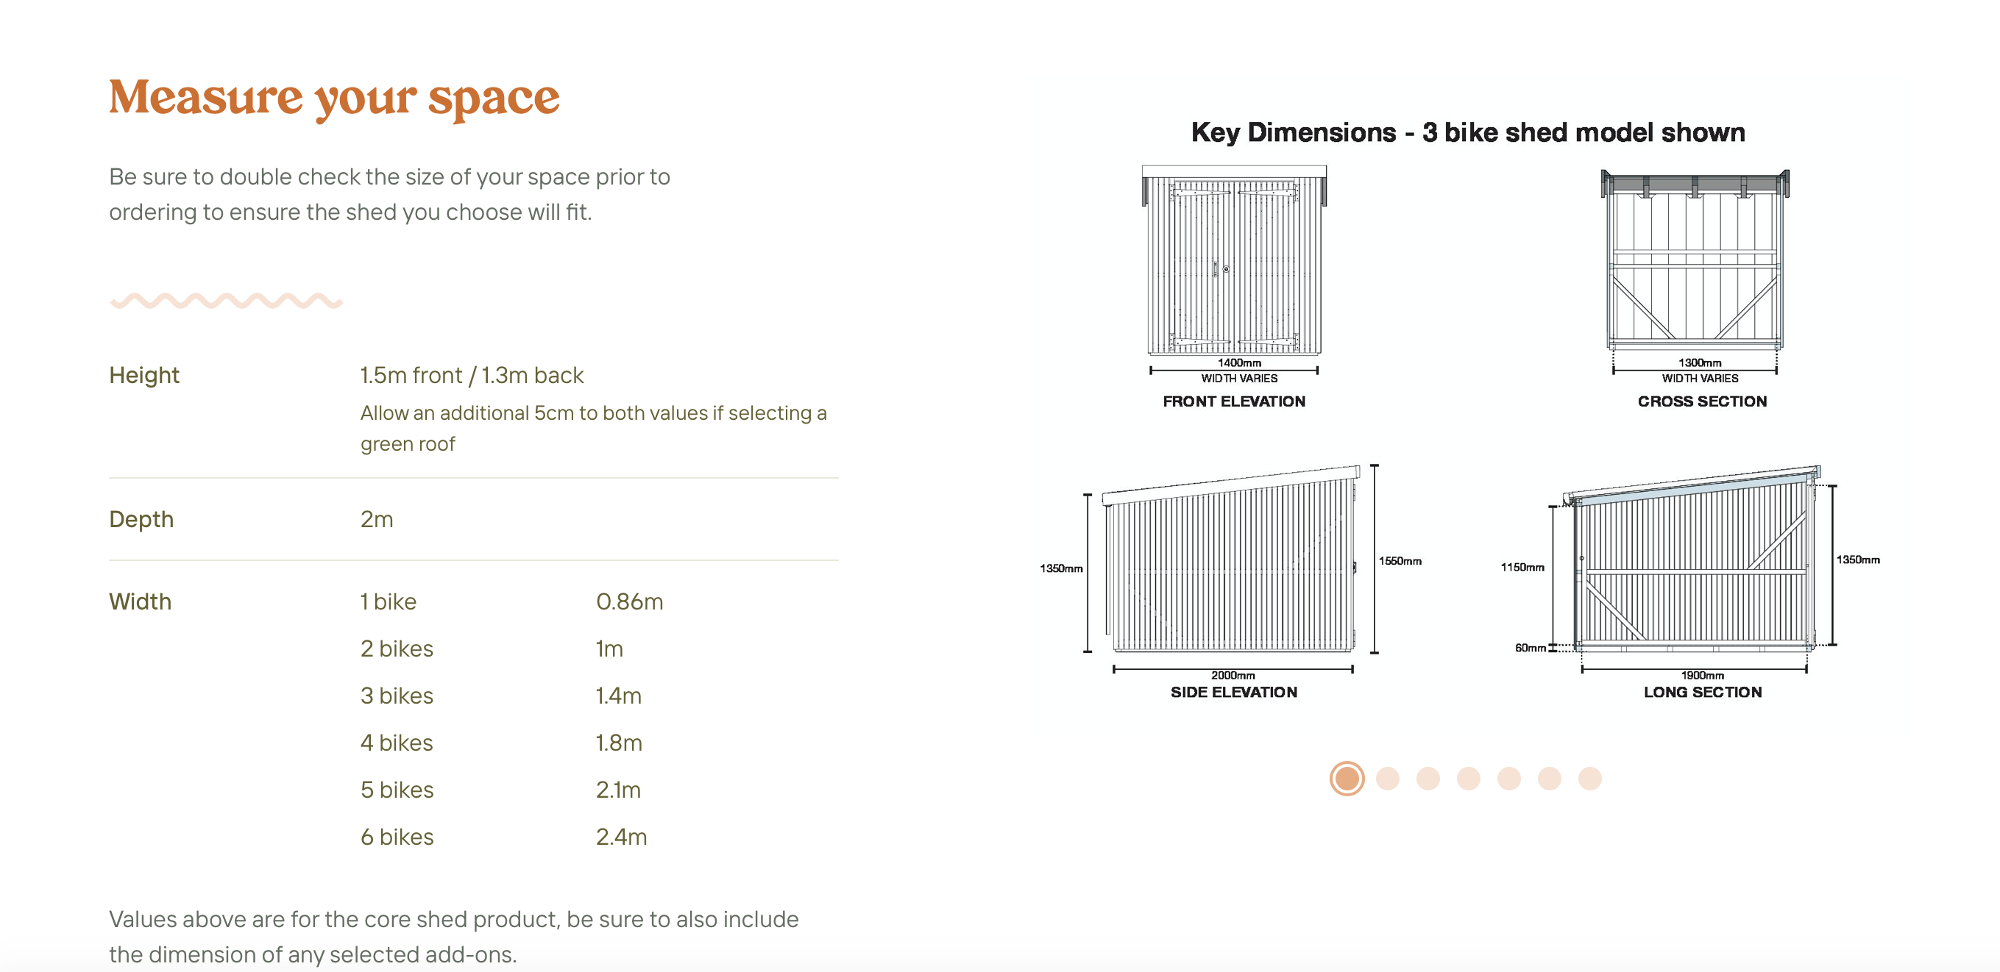2000x972 pixels.
Task: Click the wavy decorative divider line
Action: [226, 301]
